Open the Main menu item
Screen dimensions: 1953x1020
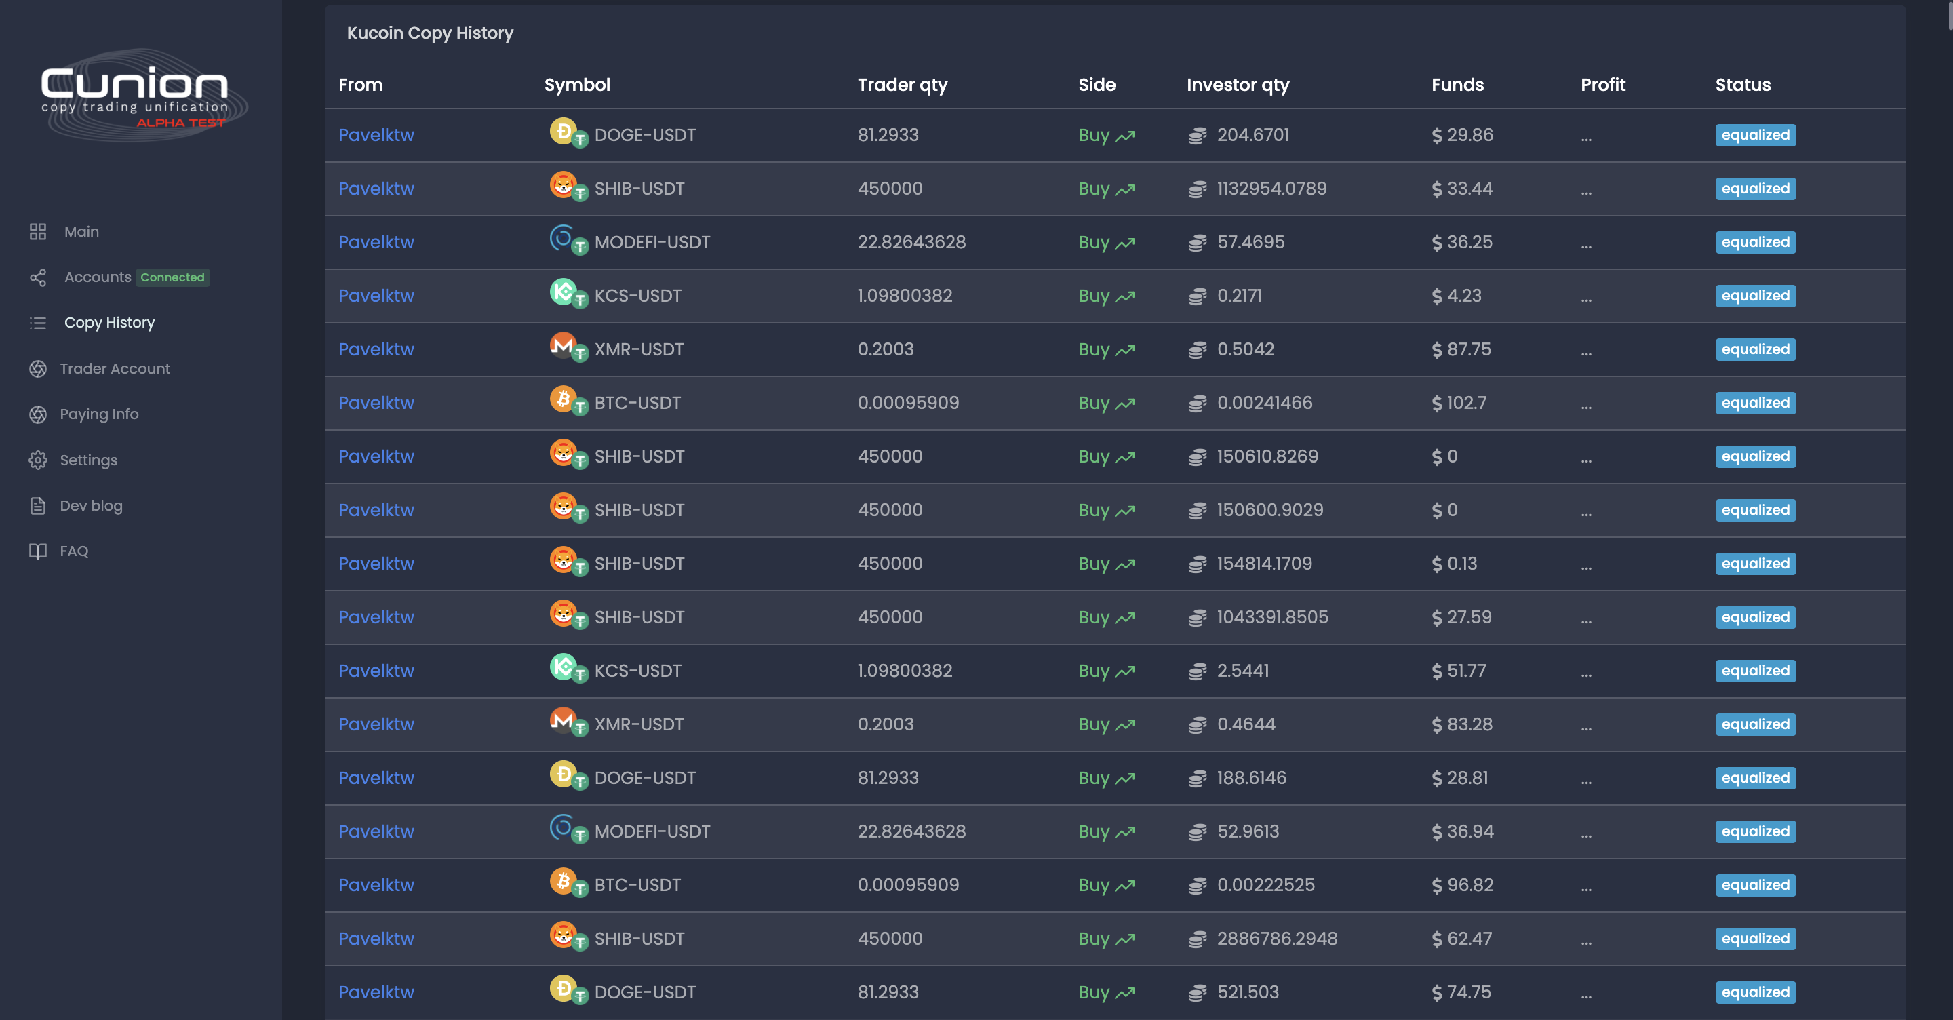tap(82, 231)
